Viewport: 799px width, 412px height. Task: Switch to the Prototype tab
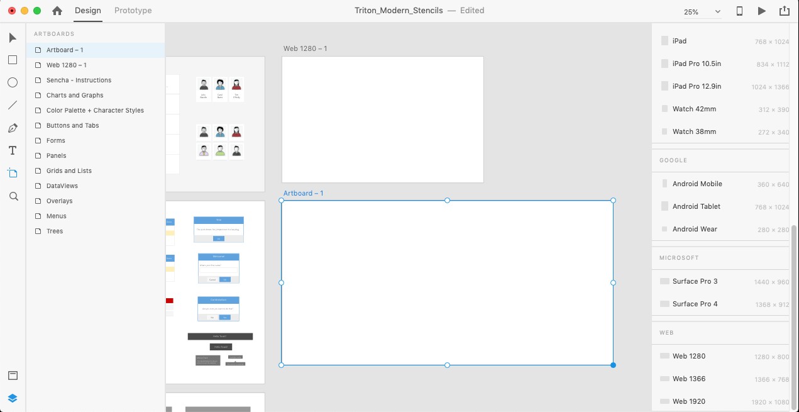tap(133, 11)
